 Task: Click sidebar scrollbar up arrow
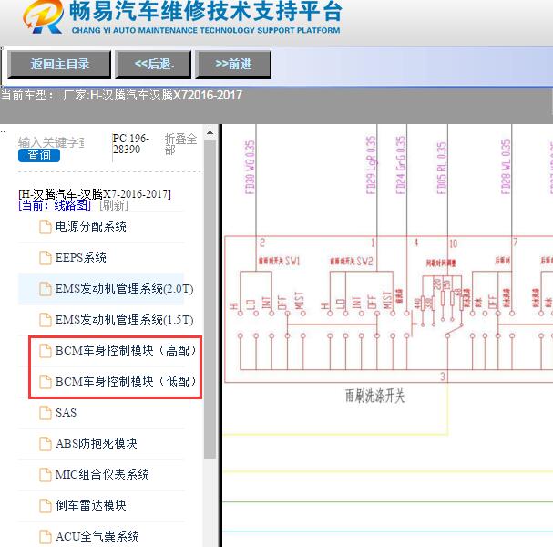[x=210, y=133]
